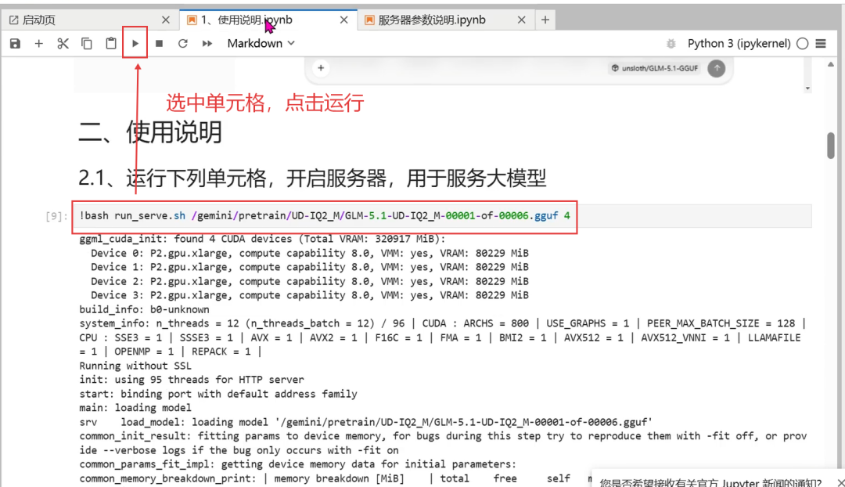Select the unsloth/GLM-5.1-GGUF model chip

pos(655,68)
